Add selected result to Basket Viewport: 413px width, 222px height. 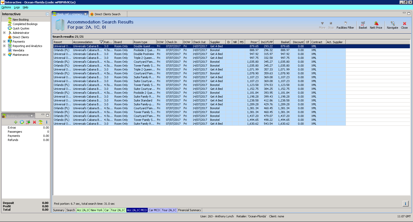click(x=363, y=25)
